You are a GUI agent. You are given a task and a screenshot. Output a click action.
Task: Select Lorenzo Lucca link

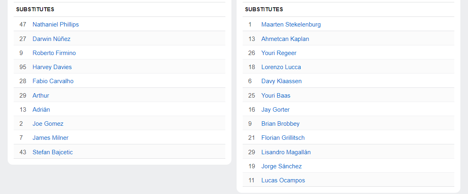[x=281, y=67]
